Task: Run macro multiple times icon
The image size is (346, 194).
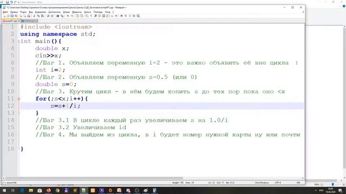Action: coord(134,16)
